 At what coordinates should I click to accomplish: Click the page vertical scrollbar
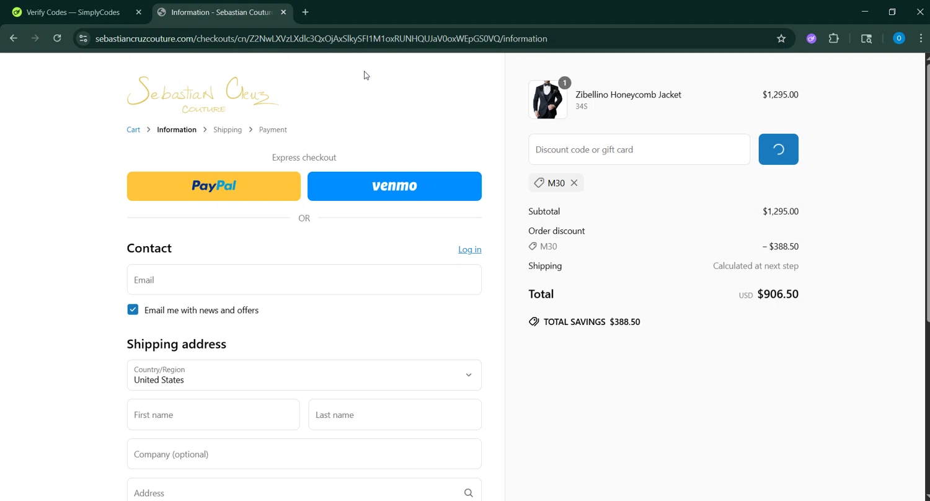click(927, 192)
